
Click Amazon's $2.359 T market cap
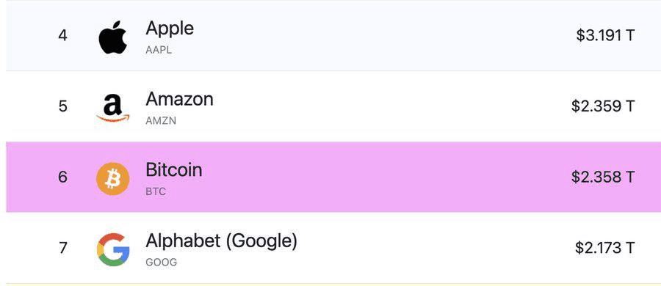(x=602, y=106)
